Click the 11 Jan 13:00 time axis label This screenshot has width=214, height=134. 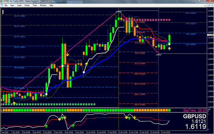click(x=123, y=132)
